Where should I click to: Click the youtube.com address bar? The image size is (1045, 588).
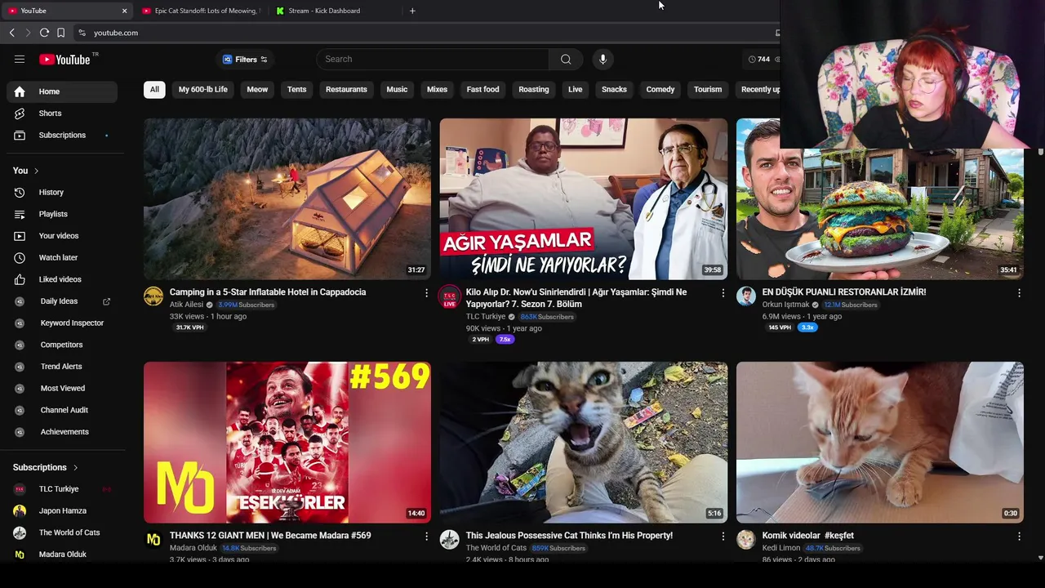point(425,33)
